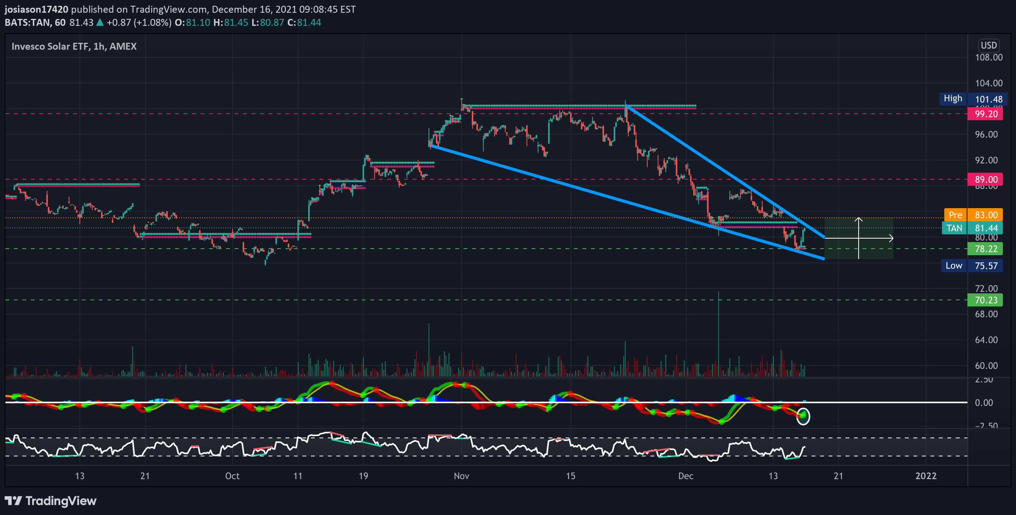The width and height of the screenshot is (1016, 515).
Task: Click the BATS:TAN, 60 symbol text
Action: coord(35,22)
